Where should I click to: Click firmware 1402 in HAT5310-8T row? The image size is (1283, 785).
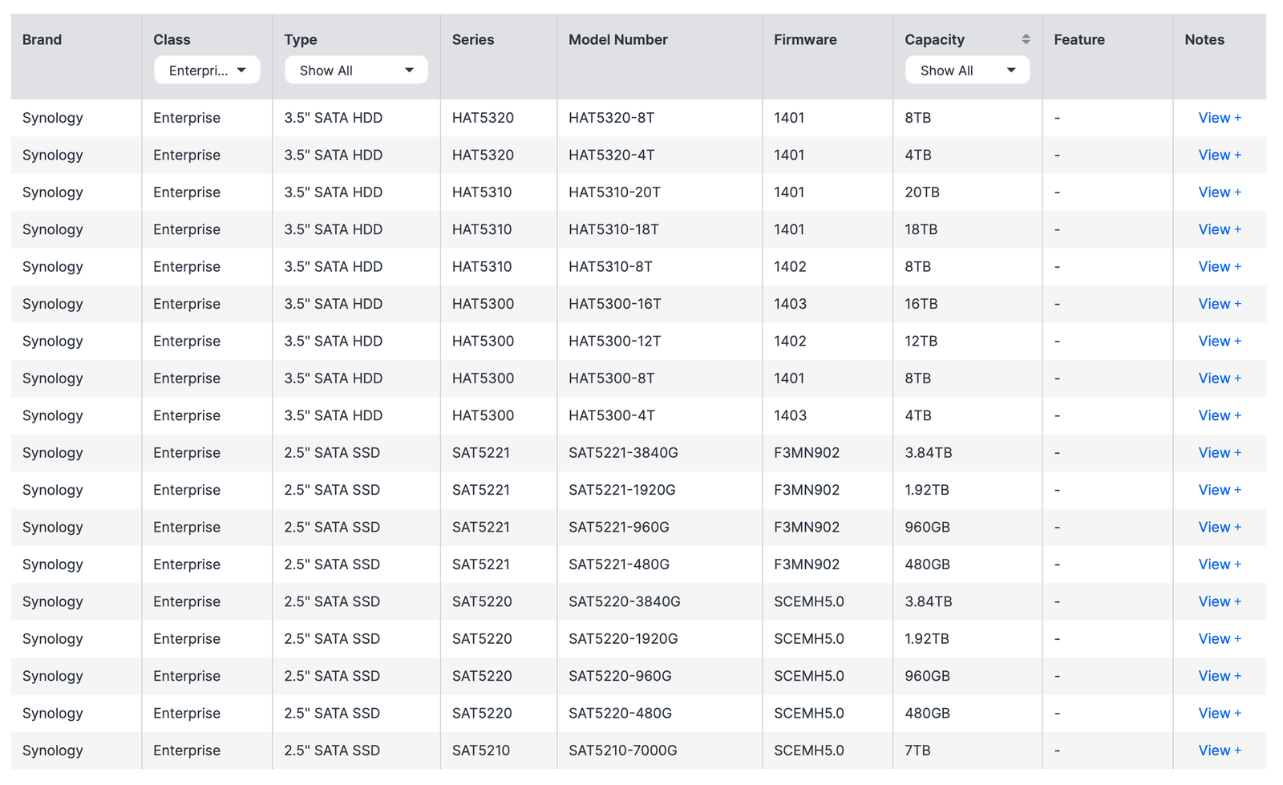(791, 266)
